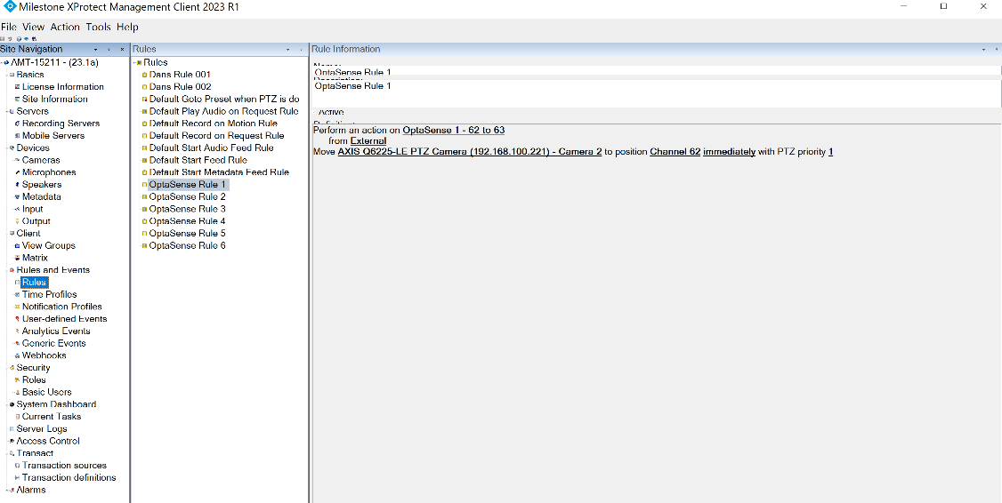The image size is (1002, 503).
Task: Open the Tools menu
Action: click(98, 28)
